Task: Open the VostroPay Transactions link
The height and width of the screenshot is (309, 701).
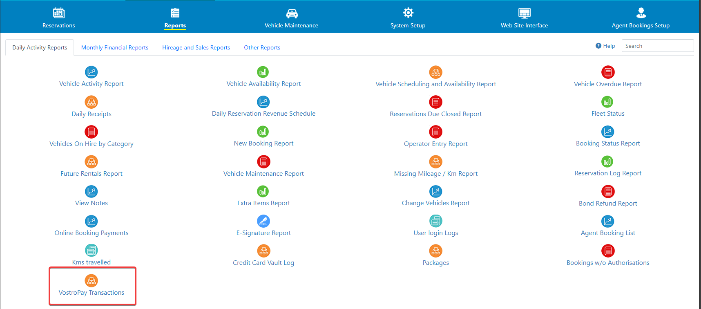Action: (x=92, y=293)
